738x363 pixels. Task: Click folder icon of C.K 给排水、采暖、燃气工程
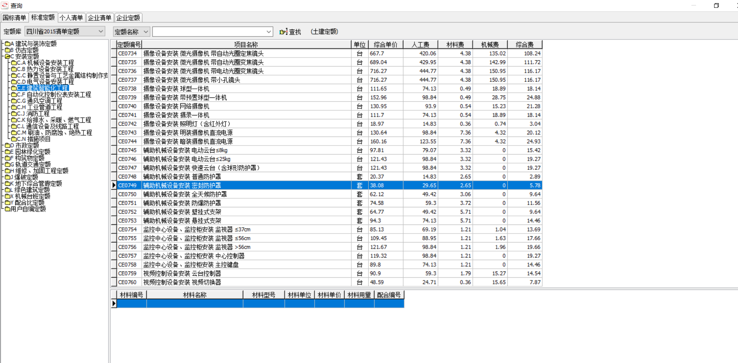pyautogui.click(x=14, y=120)
